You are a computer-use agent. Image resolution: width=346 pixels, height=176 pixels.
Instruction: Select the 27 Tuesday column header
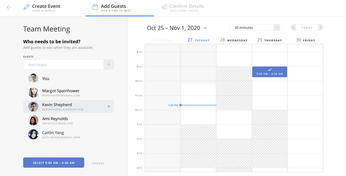pos(199,40)
